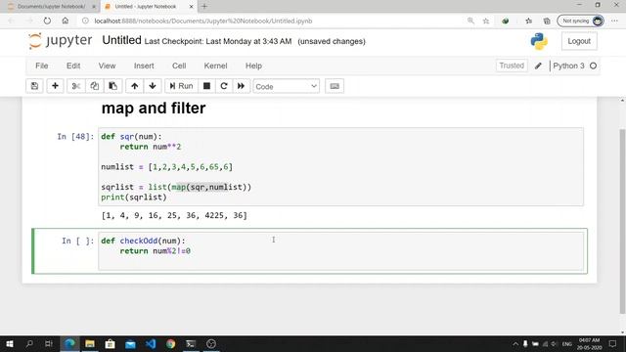Viewport: 626px width, 352px height.
Task: Open Chrome from taskbar
Action: tap(170, 343)
